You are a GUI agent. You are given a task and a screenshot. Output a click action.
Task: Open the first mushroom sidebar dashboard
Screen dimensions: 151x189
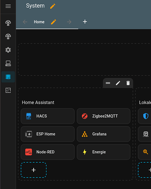tap(8, 23)
